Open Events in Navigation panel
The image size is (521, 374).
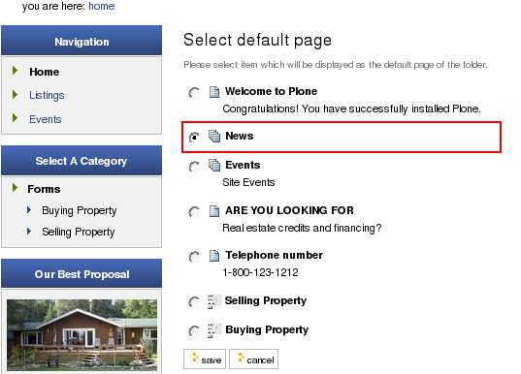pyautogui.click(x=46, y=119)
